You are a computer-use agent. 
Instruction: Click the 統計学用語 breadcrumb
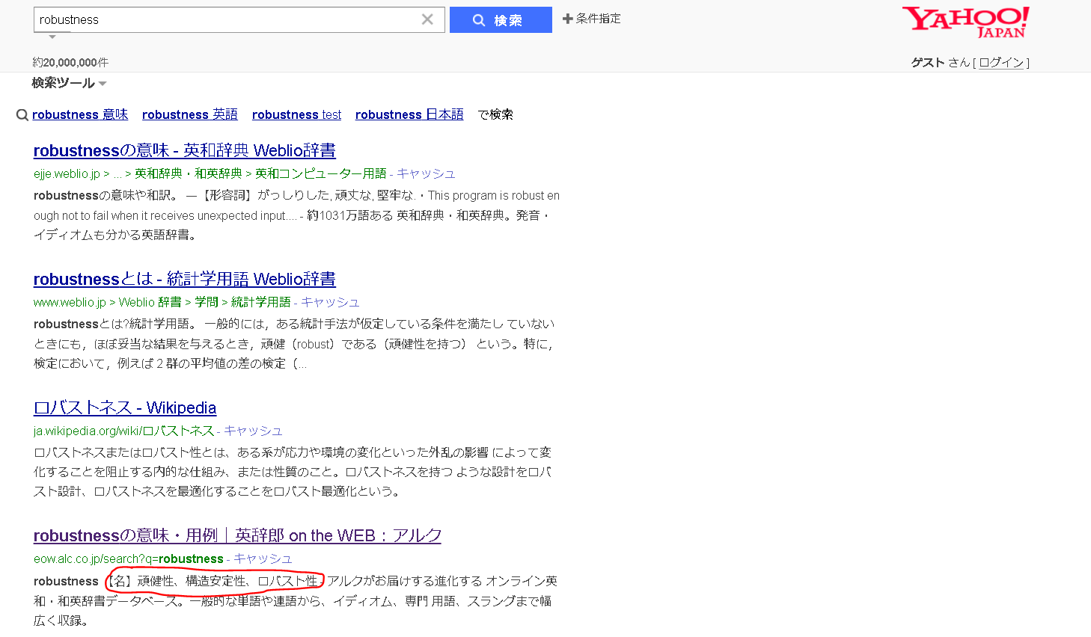pyautogui.click(x=260, y=302)
